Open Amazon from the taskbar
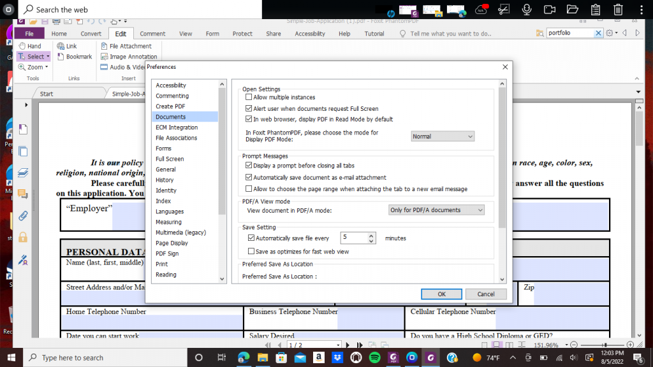Image resolution: width=653 pixels, height=367 pixels. click(x=319, y=357)
